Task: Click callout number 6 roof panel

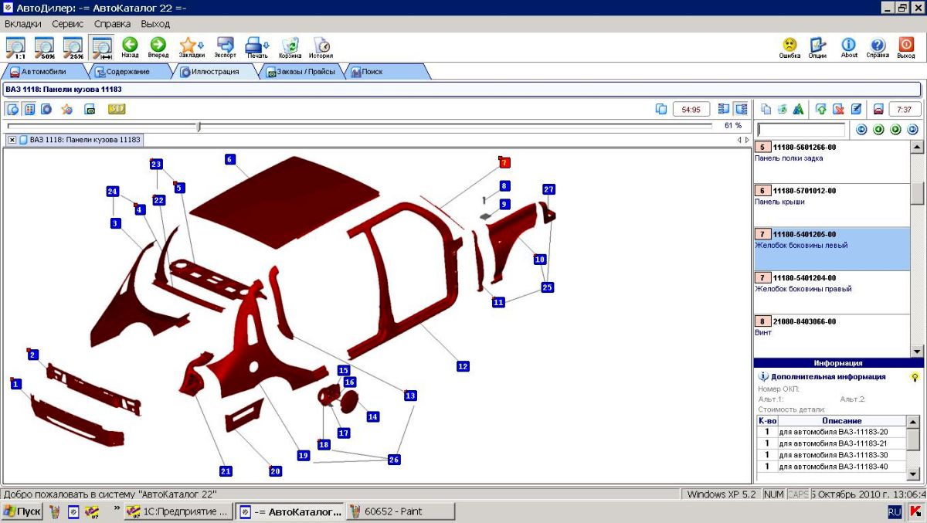Action: coord(229,159)
